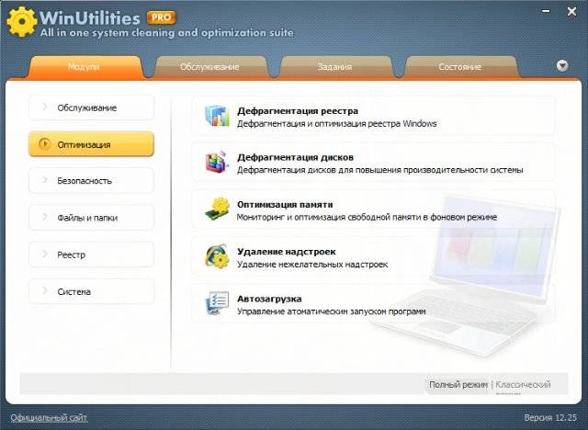Click the PRO badge in header
This screenshot has height=430, width=588.
point(162,17)
